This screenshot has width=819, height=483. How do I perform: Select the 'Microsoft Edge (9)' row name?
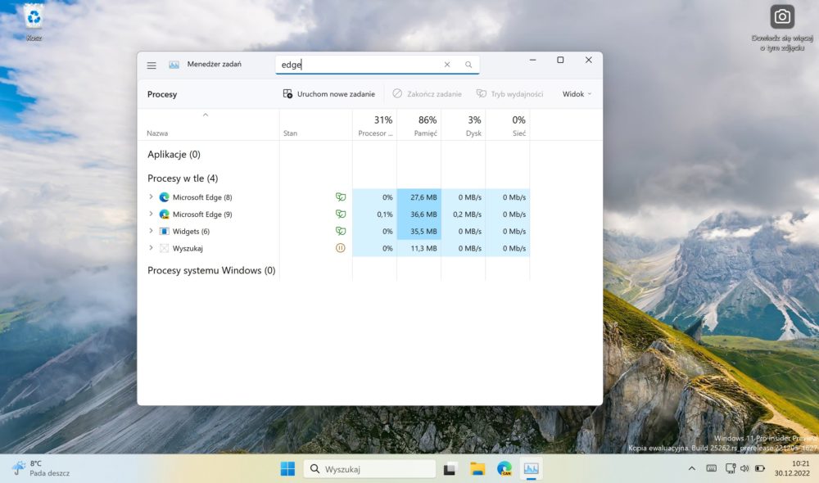coord(202,214)
